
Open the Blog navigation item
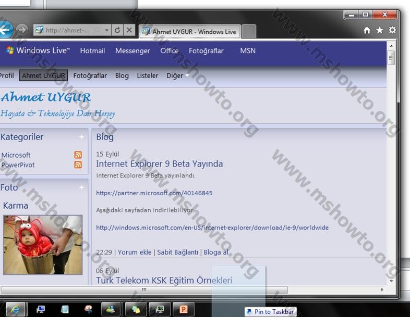122,75
